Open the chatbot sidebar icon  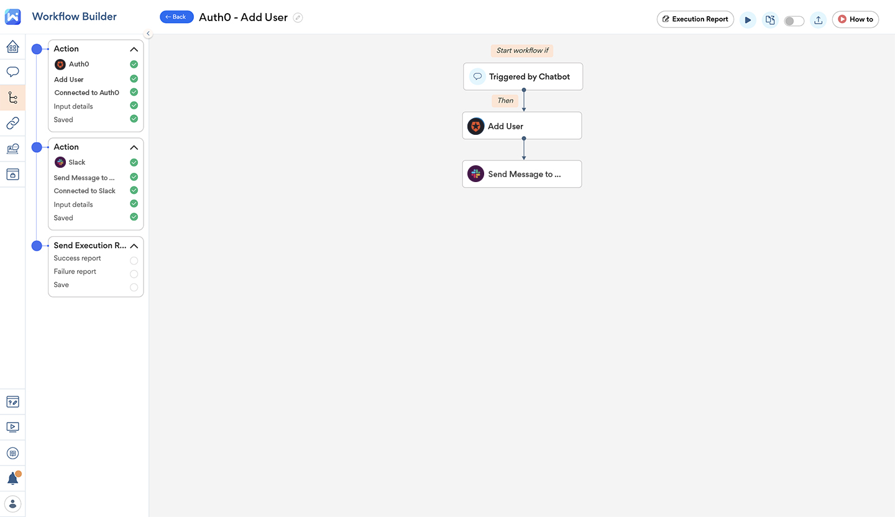[x=12, y=72]
